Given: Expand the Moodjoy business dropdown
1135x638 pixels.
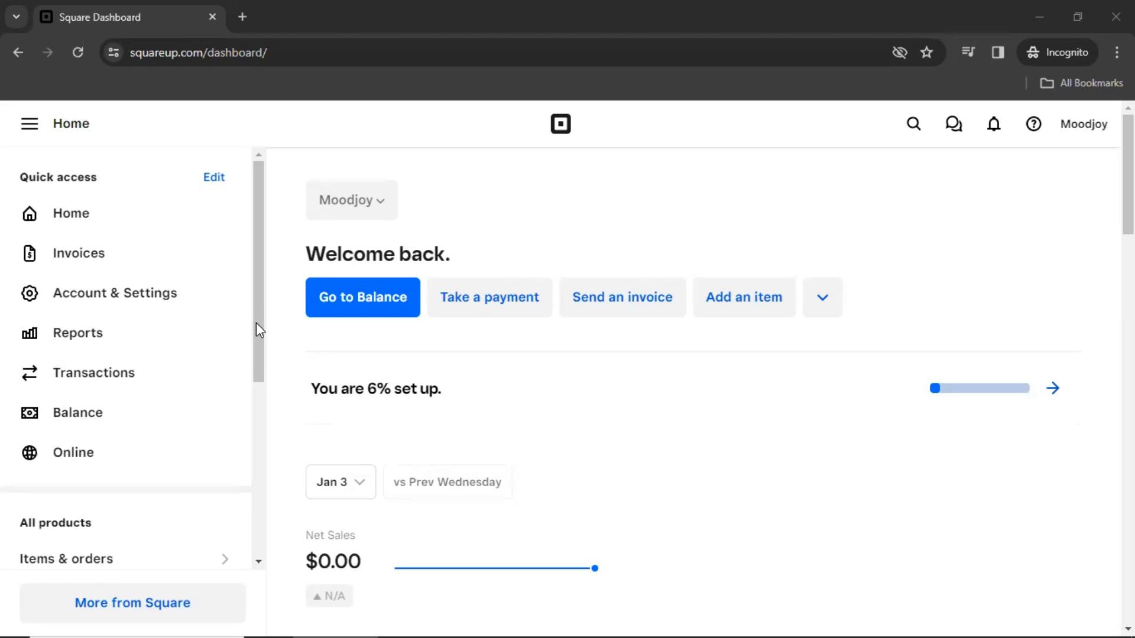Looking at the screenshot, I should click(352, 200).
